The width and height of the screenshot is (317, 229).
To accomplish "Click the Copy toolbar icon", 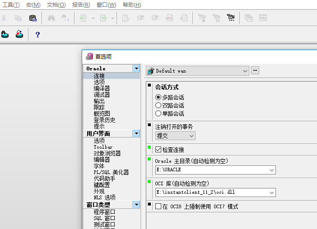I will [18, 18].
